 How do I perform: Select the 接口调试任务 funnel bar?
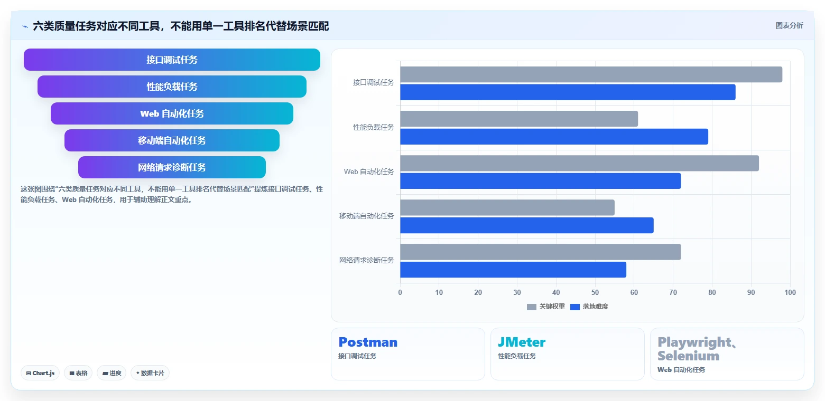(x=172, y=60)
